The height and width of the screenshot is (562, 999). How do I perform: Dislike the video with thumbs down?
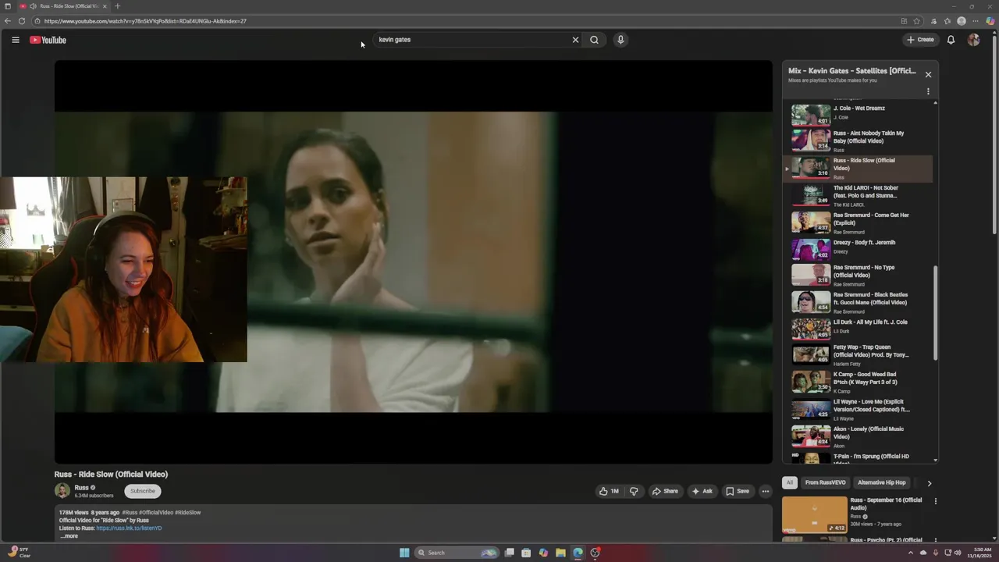coord(634,491)
